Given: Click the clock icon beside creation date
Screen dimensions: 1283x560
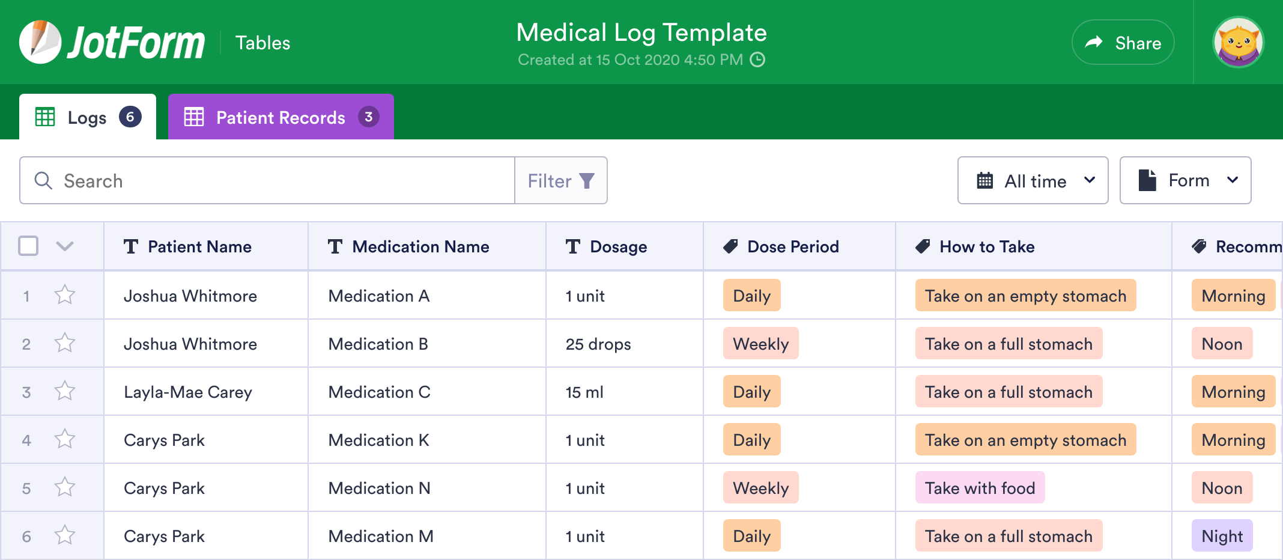Looking at the screenshot, I should pyautogui.click(x=758, y=59).
